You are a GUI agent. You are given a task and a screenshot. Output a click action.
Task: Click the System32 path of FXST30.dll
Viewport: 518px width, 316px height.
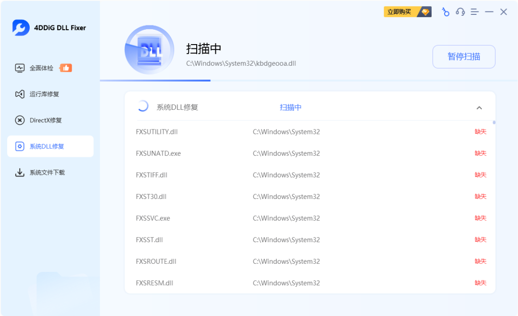click(x=286, y=197)
